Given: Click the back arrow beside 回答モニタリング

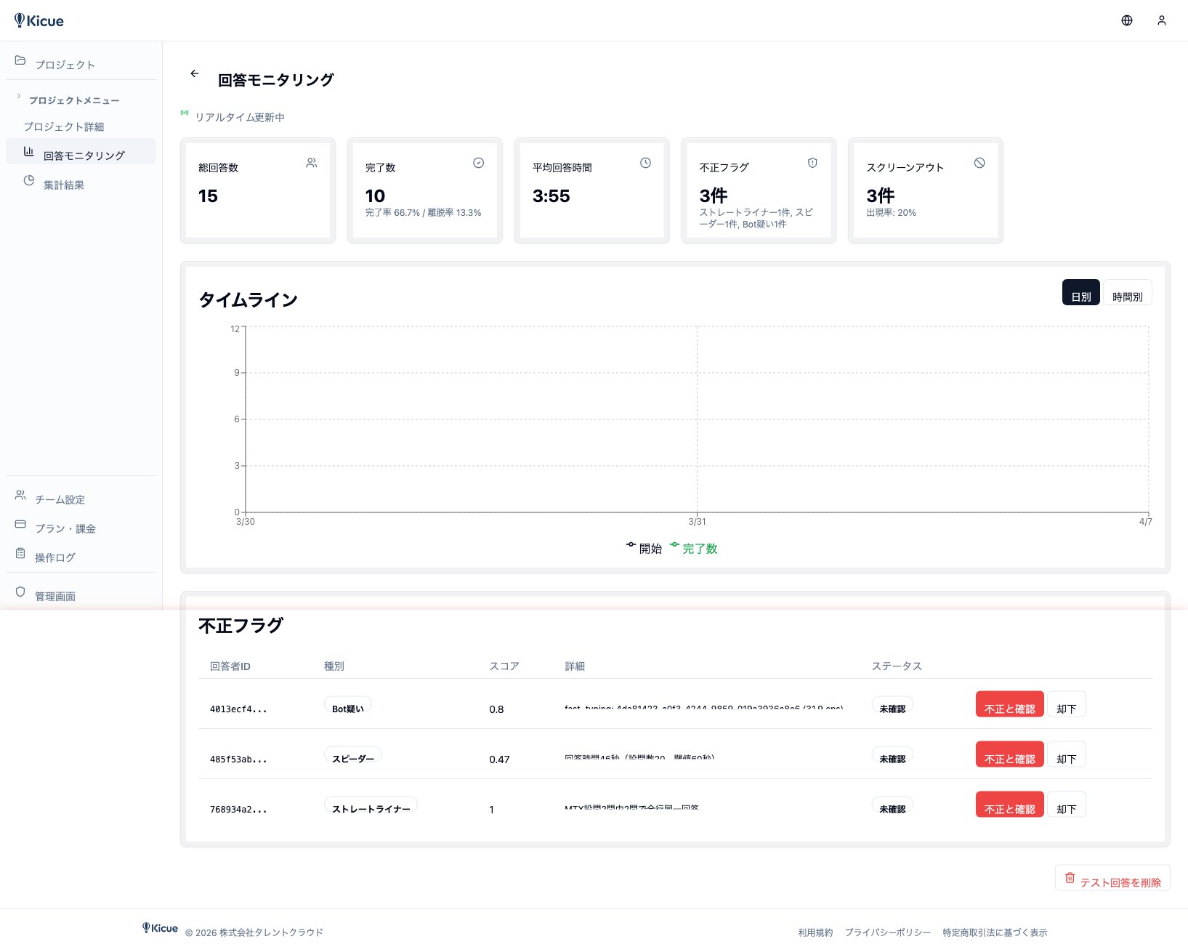Looking at the screenshot, I should point(194,73).
